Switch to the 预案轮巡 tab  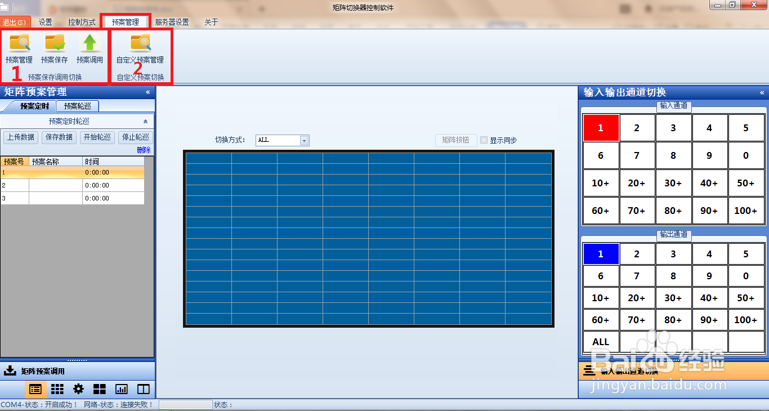78,106
